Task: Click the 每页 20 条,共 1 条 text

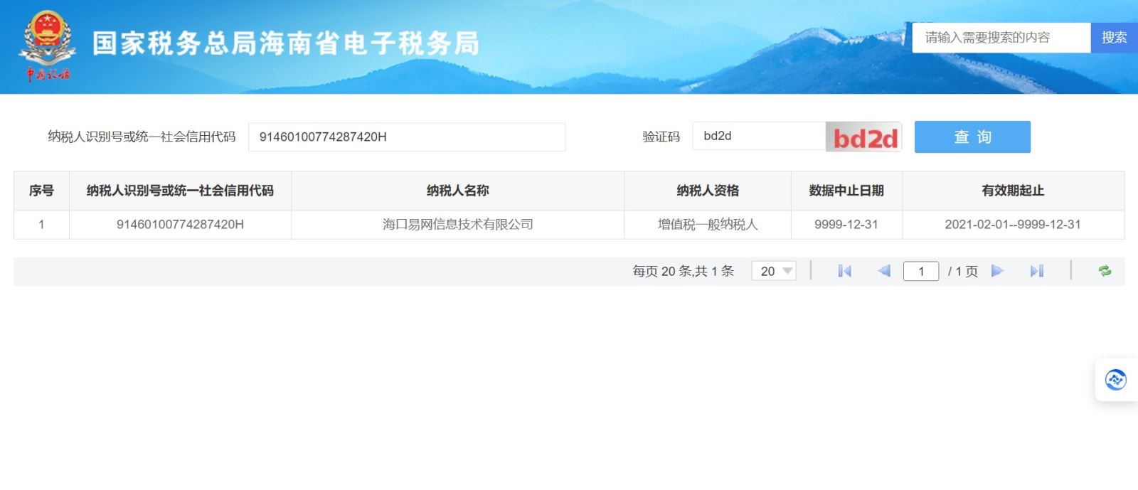Action: click(683, 271)
